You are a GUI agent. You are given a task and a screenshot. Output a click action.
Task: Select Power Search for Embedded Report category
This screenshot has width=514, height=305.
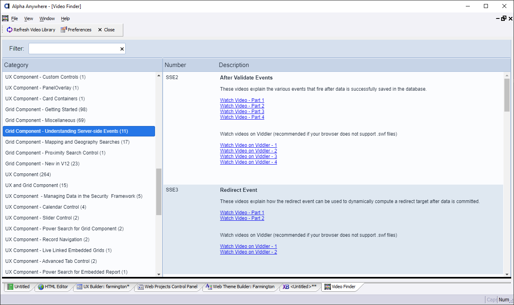coord(79,272)
